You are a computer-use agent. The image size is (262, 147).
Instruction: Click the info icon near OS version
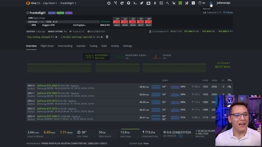click(181, 136)
